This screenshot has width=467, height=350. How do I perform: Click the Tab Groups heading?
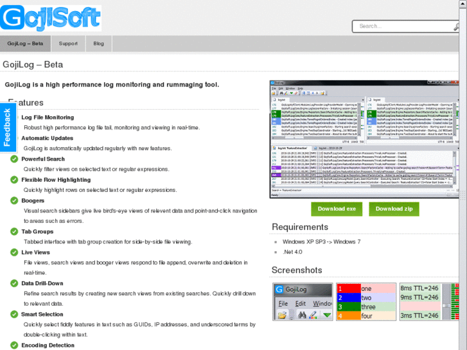pyautogui.click(x=37, y=232)
